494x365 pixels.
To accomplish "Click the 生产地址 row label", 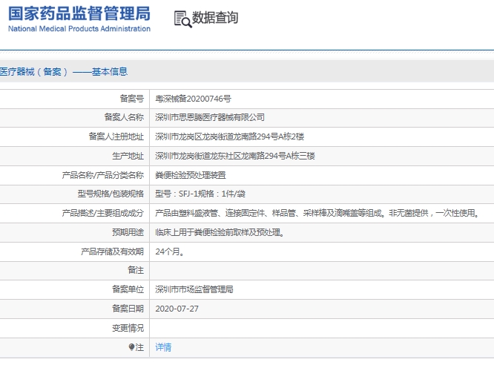I will [128, 156].
